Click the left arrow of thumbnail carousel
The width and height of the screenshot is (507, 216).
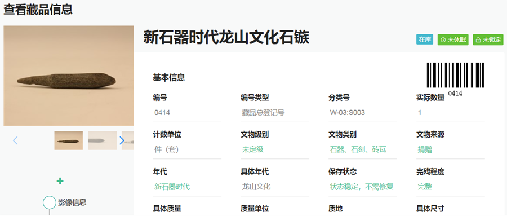pos(15,140)
